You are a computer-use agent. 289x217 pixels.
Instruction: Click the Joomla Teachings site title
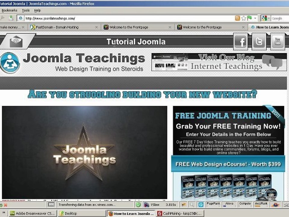tap(84, 58)
